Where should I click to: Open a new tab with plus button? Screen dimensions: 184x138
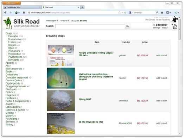point(82,7)
